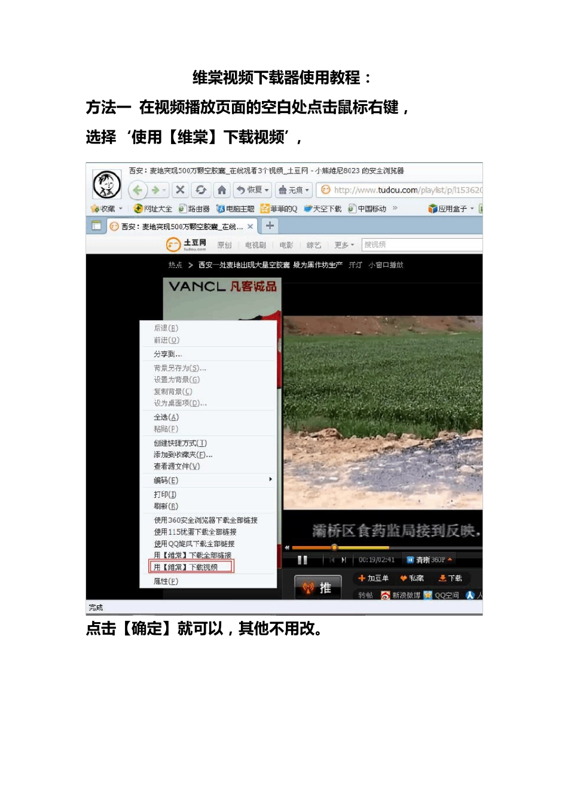Click the 土豆网 logo
The height and width of the screenshot is (804, 568).
pos(187,245)
